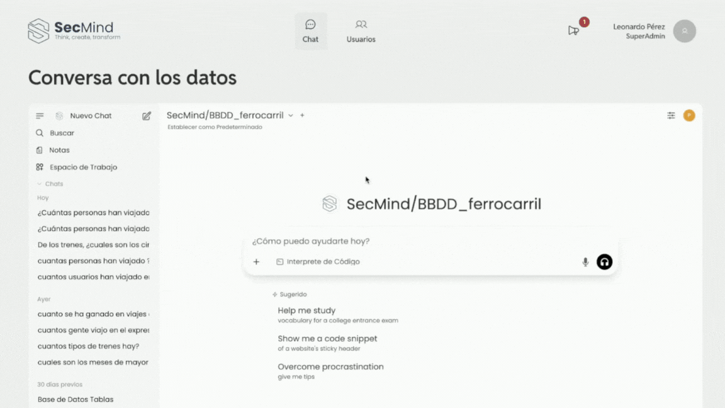Open the notifications megaphone icon
The width and height of the screenshot is (725, 408).
573,30
